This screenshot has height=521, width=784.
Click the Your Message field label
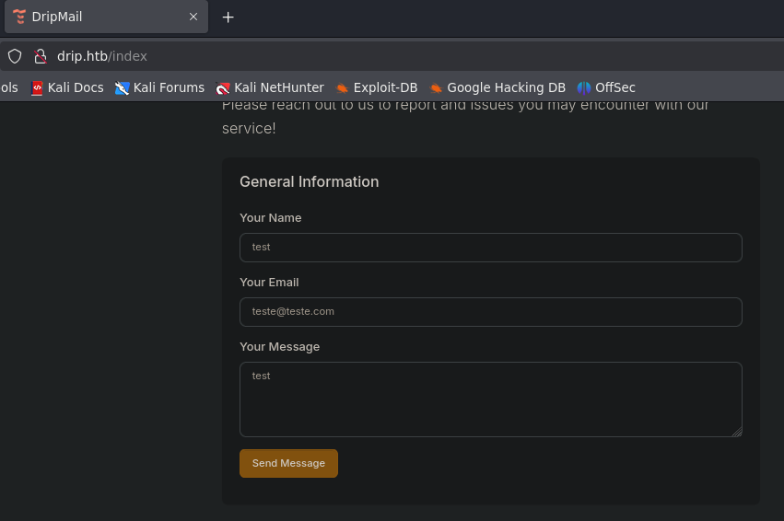tap(279, 347)
